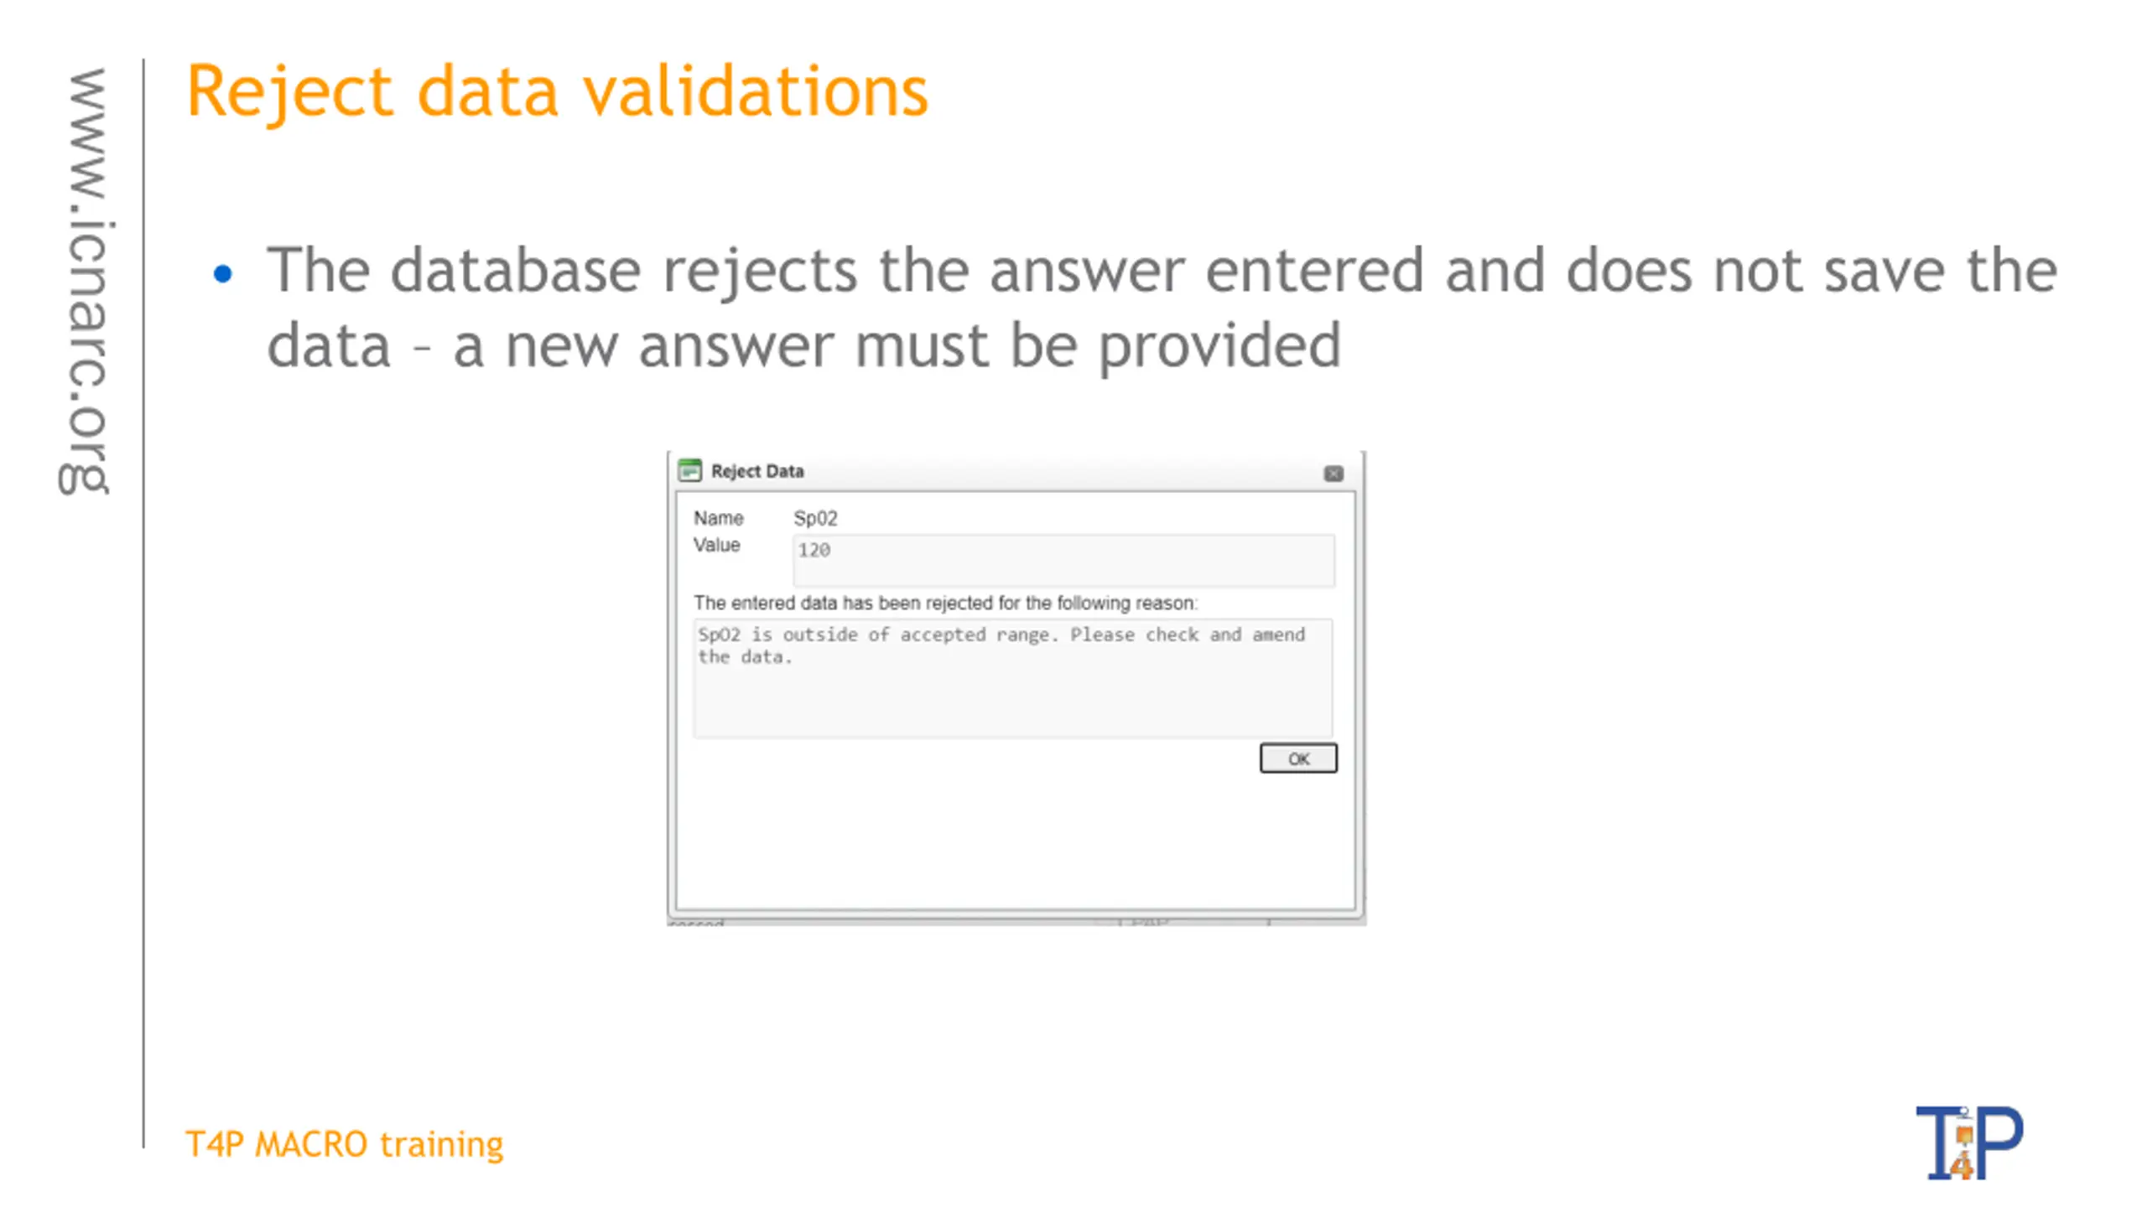Select the entered data has been rejected line
The height and width of the screenshot is (1207, 2147).
tap(945, 603)
